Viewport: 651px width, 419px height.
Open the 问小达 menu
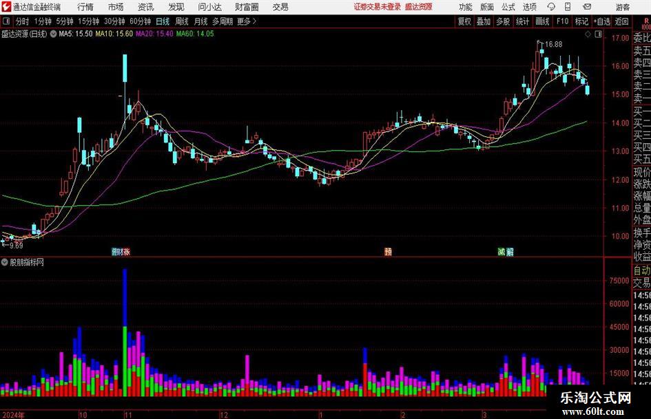point(209,7)
